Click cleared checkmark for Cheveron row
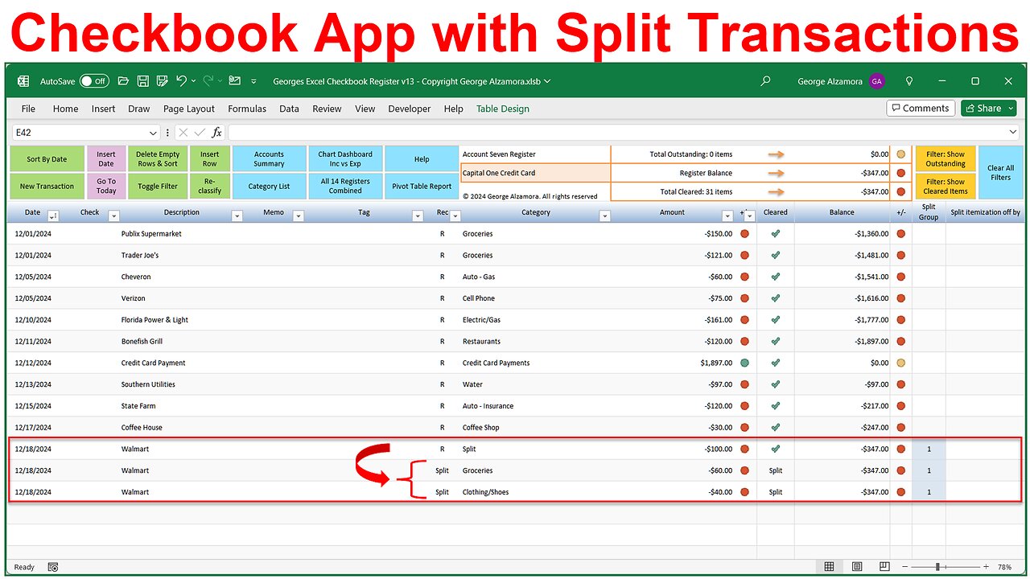This screenshot has height=579, width=1030. 776,277
